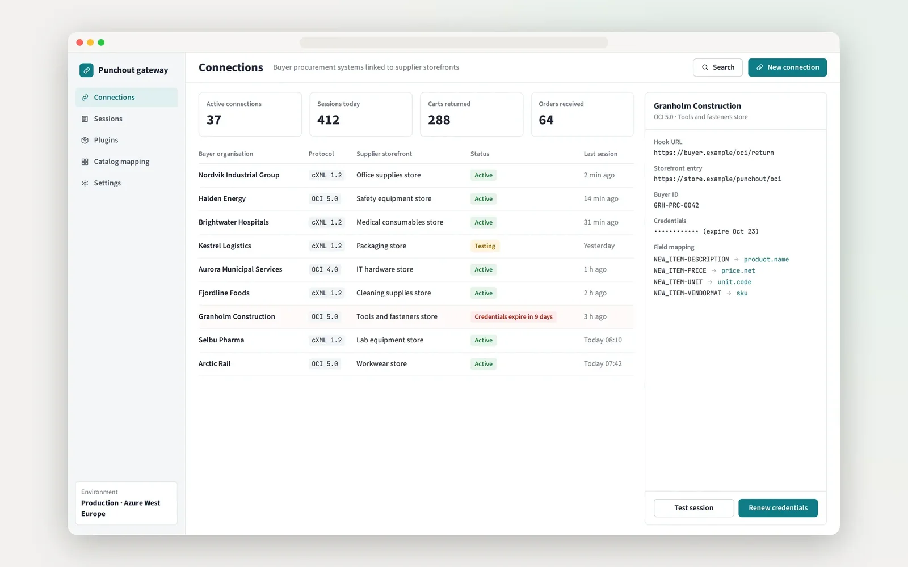908x567 pixels.
Task: Click the Sessions today stat card
Action: point(361,115)
